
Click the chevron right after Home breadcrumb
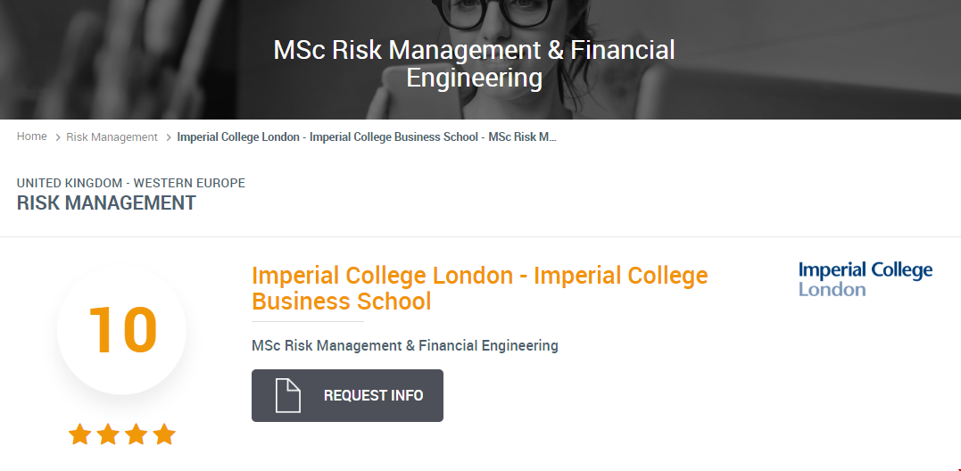pyautogui.click(x=57, y=137)
